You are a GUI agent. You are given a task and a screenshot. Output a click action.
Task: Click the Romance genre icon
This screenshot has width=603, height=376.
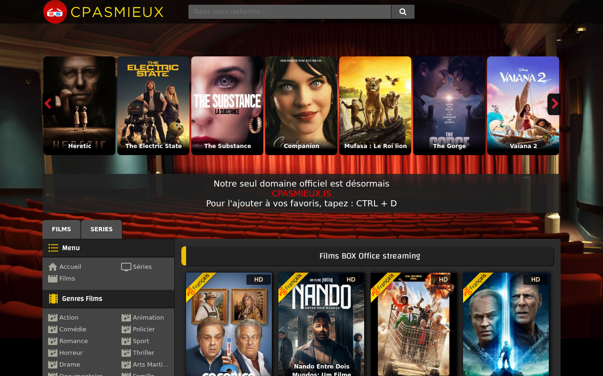(53, 341)
